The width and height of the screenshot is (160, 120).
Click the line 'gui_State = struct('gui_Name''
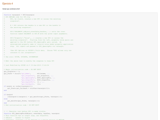click(27, 73)
